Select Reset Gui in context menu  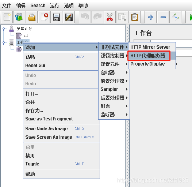pos(61,66)
